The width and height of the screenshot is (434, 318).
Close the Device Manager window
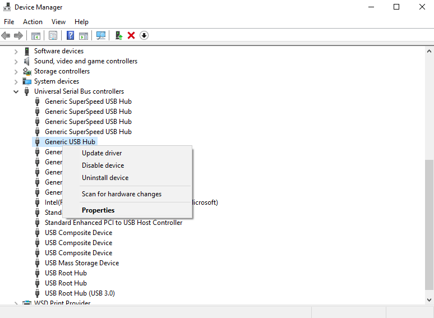[422, 7]
